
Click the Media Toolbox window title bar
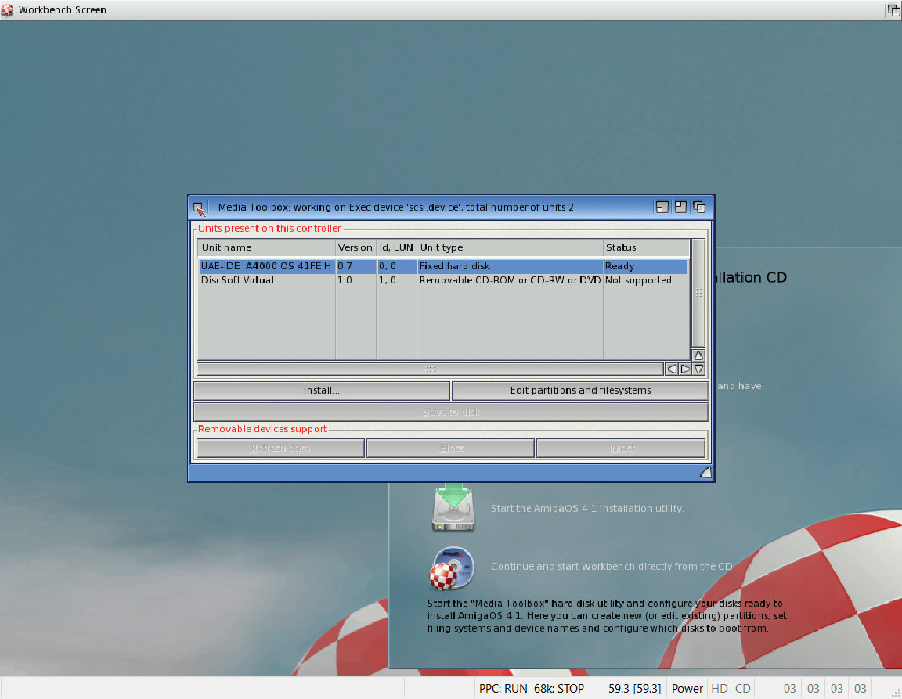395,207
